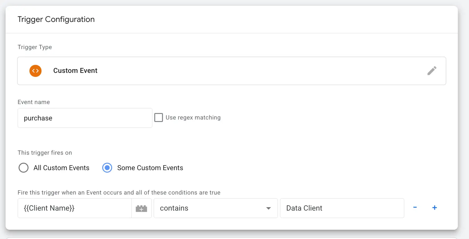Enable the Use regex matching checkbox
The width and height of the screenshot is (469, 239).
coord(159,117)
